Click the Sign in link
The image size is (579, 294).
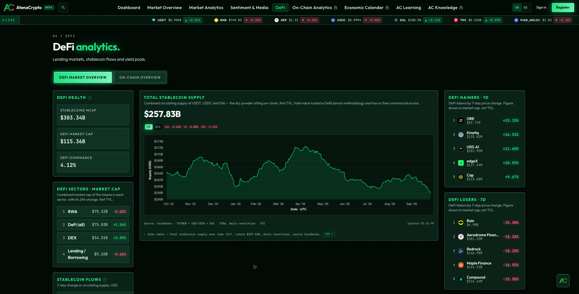pos(541,8)
